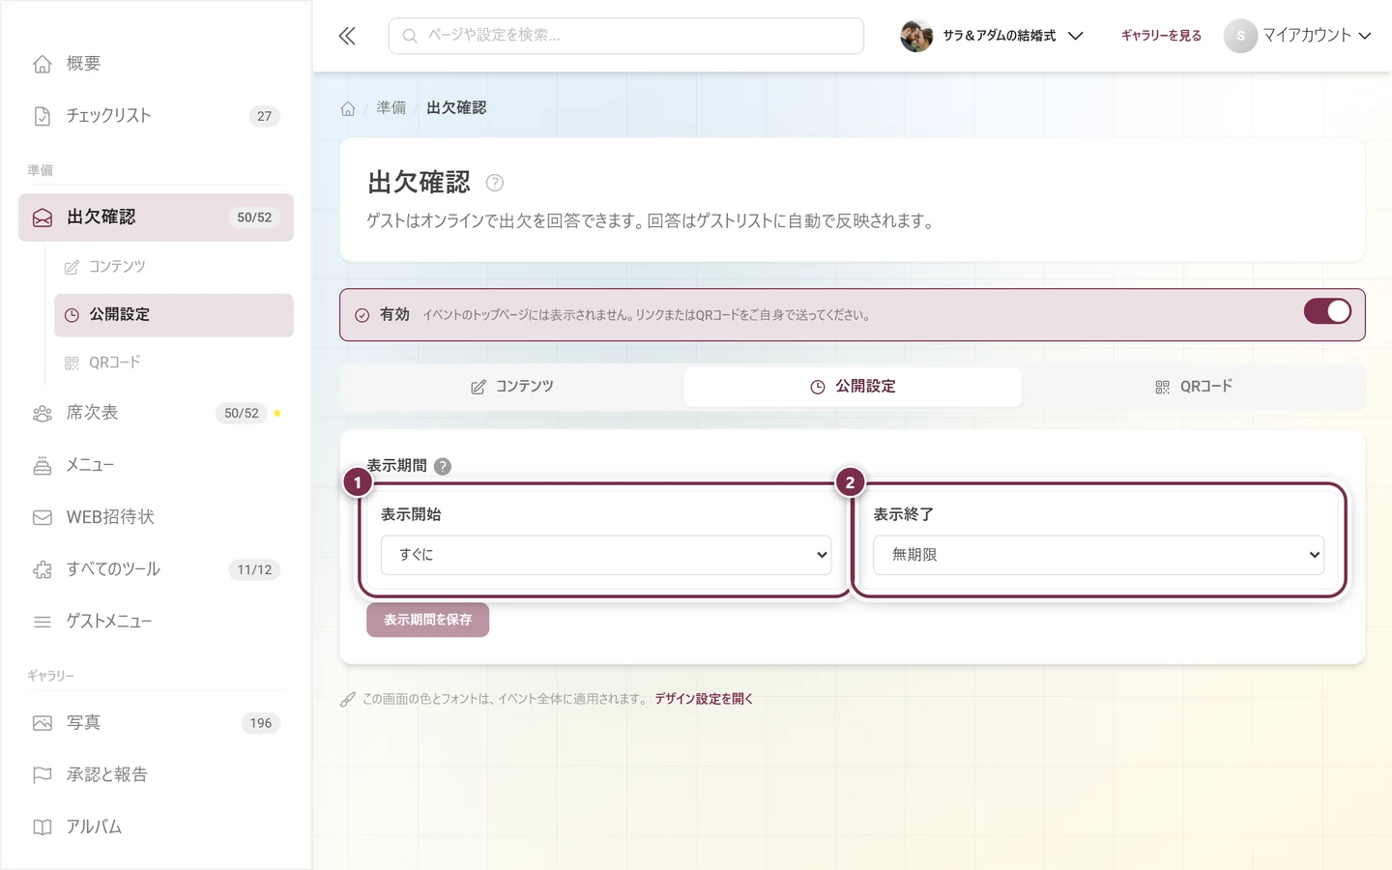Viewport: 1392px width, 870px height.
Task: Select the 公開設定 tab
Action: 853,387
